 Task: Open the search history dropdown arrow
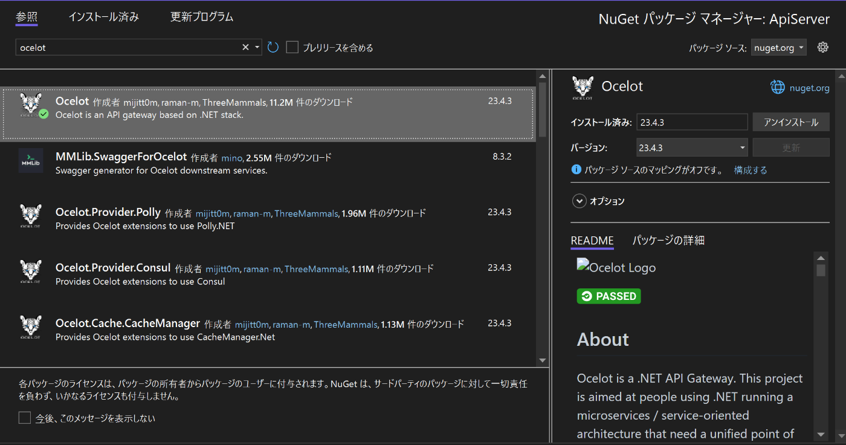pos(257,47)
